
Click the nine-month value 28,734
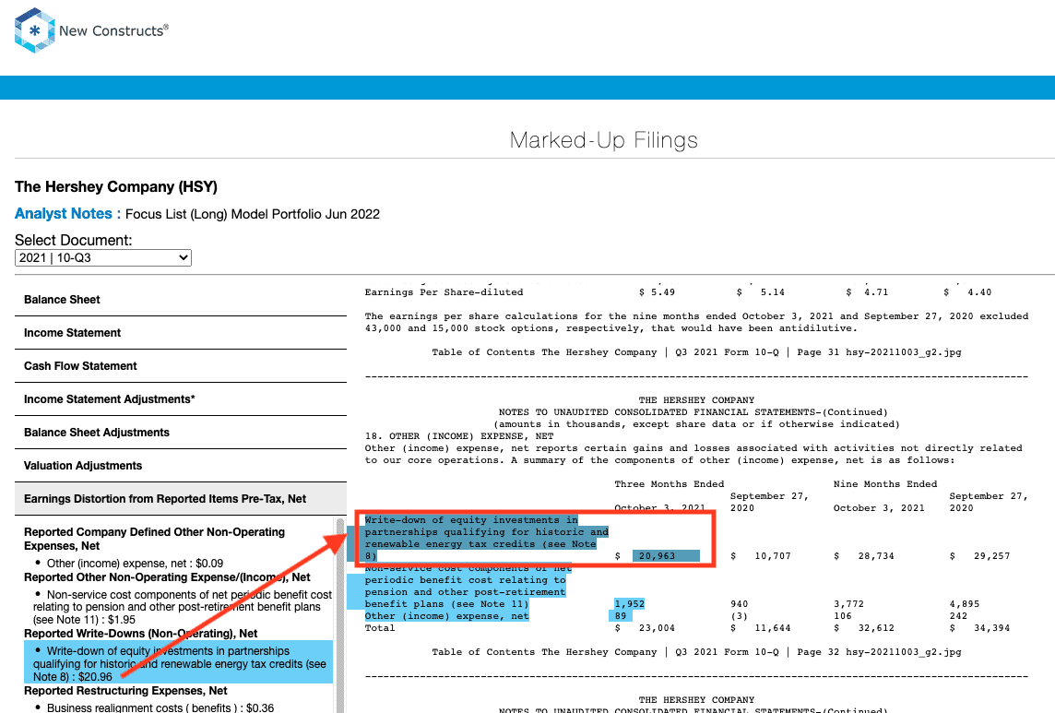(876, 556)
